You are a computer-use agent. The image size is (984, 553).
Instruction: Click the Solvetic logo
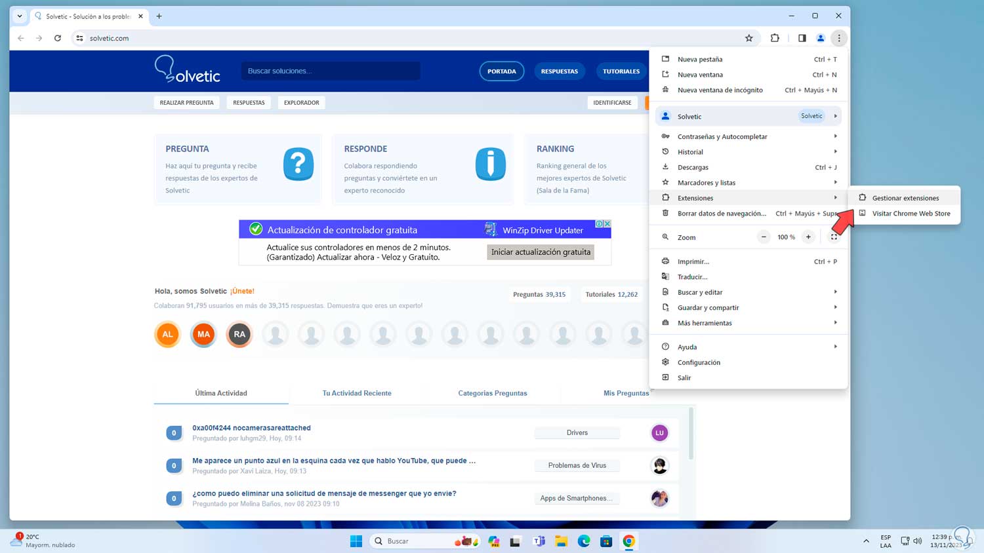coord(188,69)
